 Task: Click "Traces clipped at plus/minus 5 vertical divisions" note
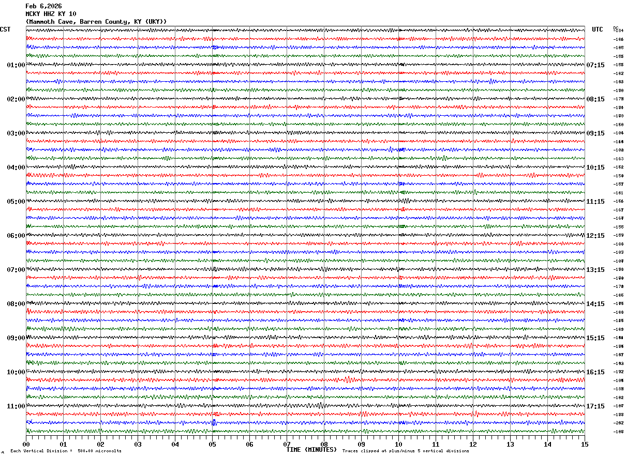tap(406, 451)
